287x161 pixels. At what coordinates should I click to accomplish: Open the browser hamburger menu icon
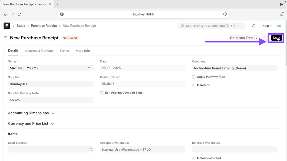[x=281, y=14]
